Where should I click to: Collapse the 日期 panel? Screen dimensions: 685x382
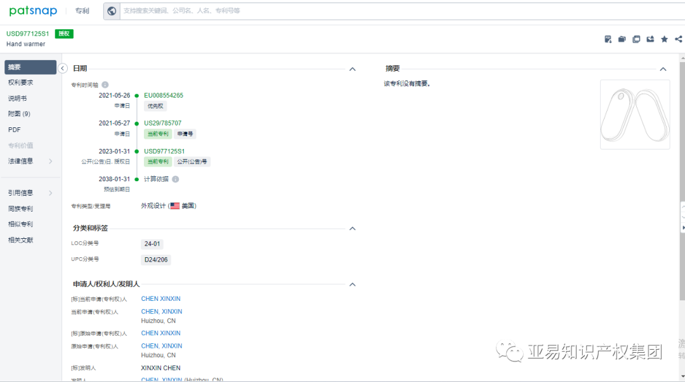click(x=352, y=68)
